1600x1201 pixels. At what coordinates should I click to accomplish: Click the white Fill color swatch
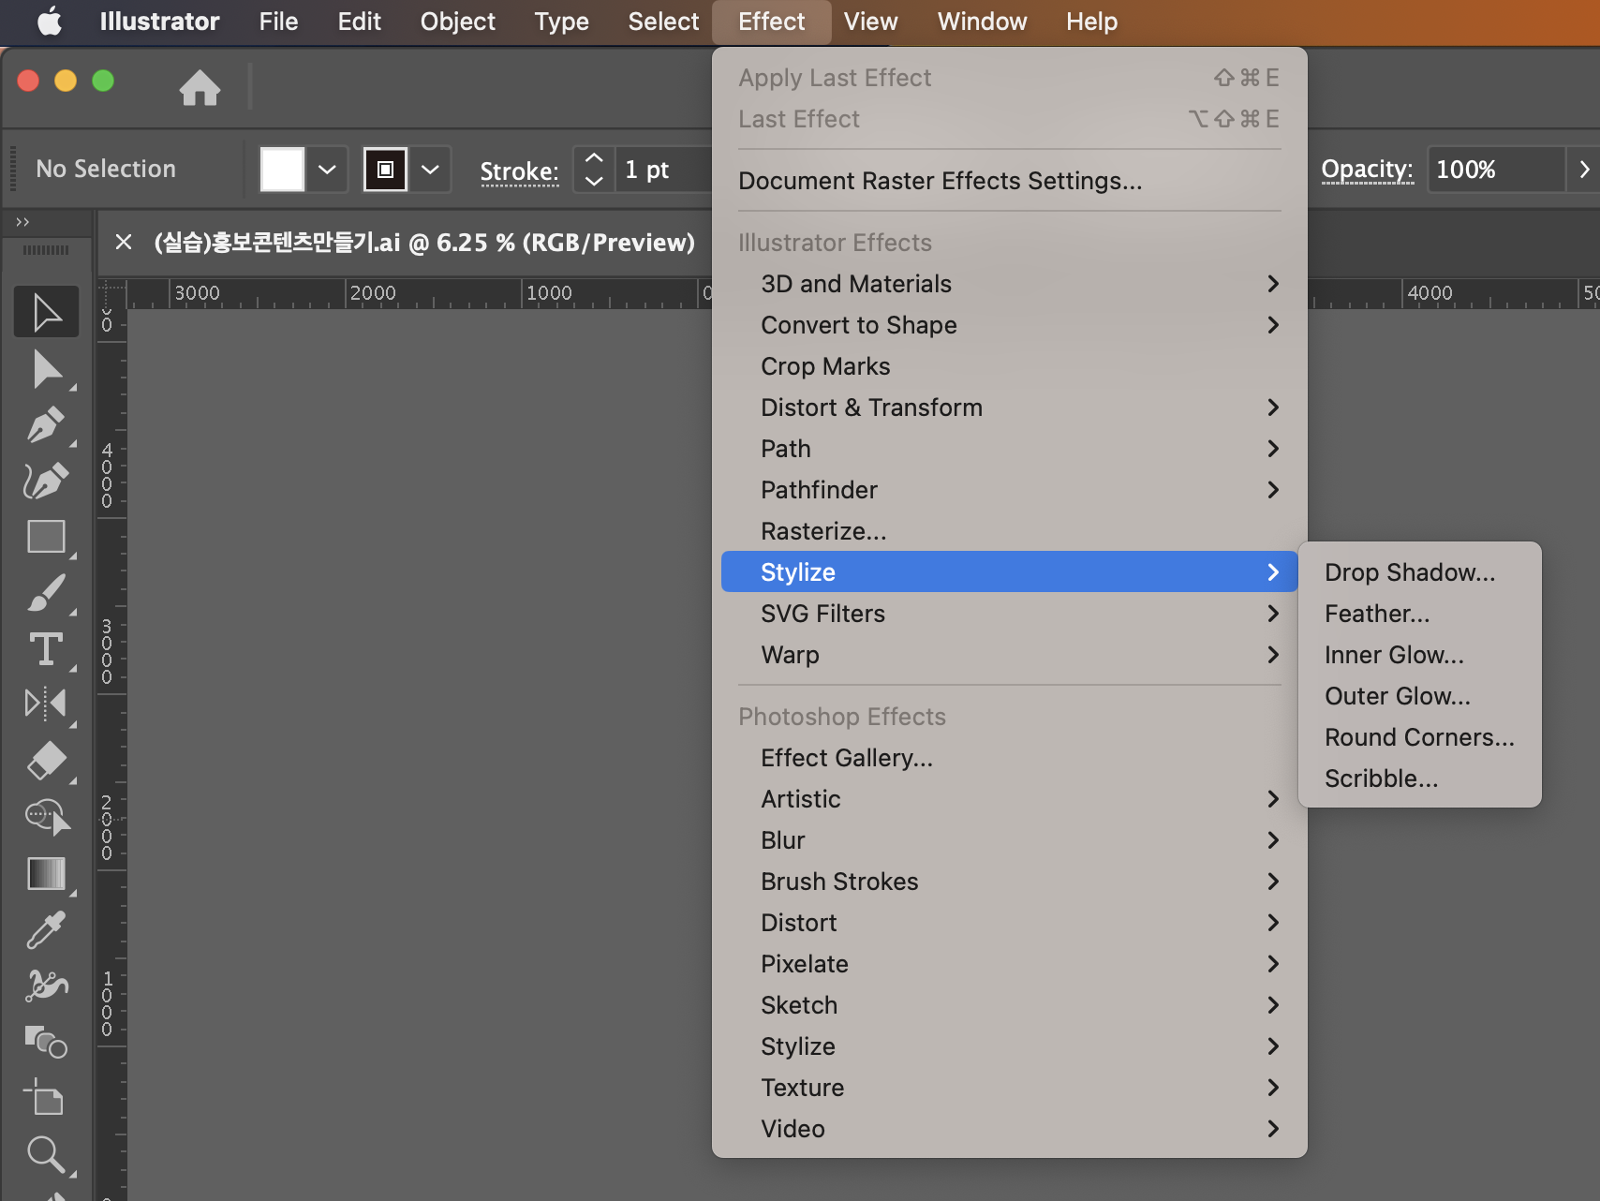tap(282, 170)
